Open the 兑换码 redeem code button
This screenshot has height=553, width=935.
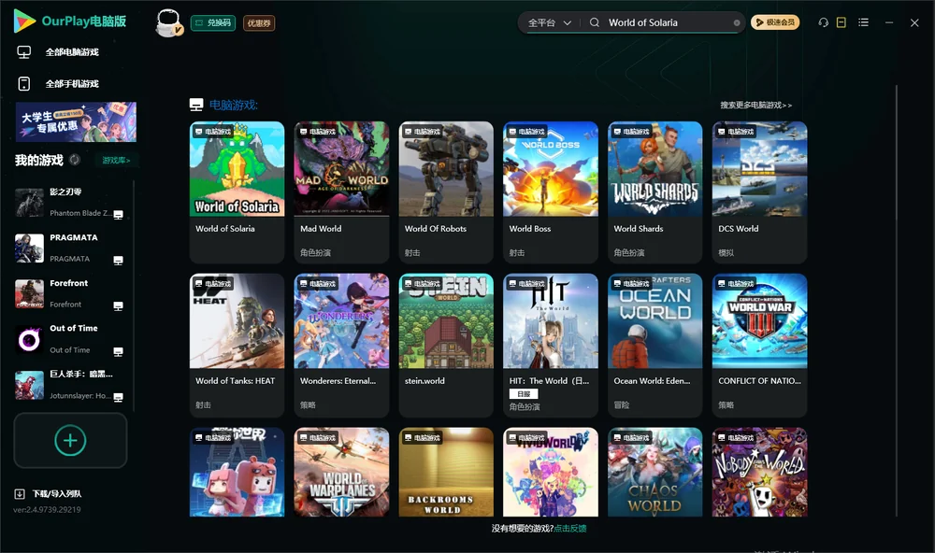click(213, 23)
